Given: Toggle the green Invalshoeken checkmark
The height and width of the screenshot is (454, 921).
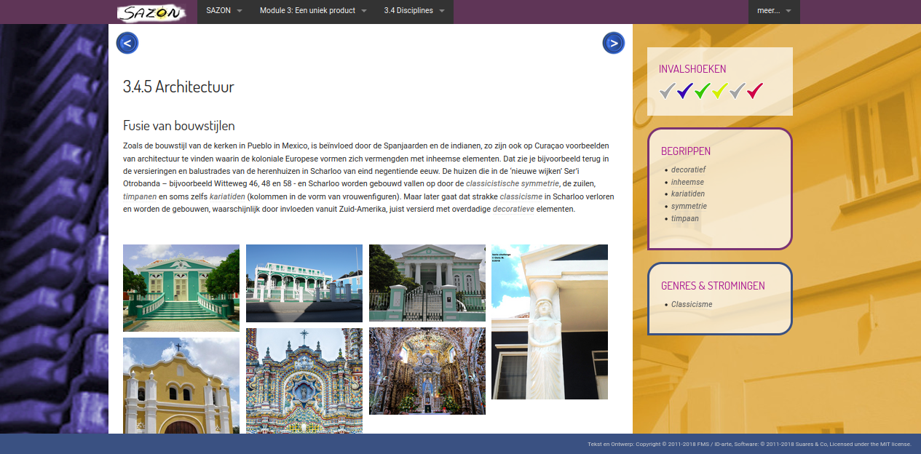Looking at the screenshot, I should point(703,91).
